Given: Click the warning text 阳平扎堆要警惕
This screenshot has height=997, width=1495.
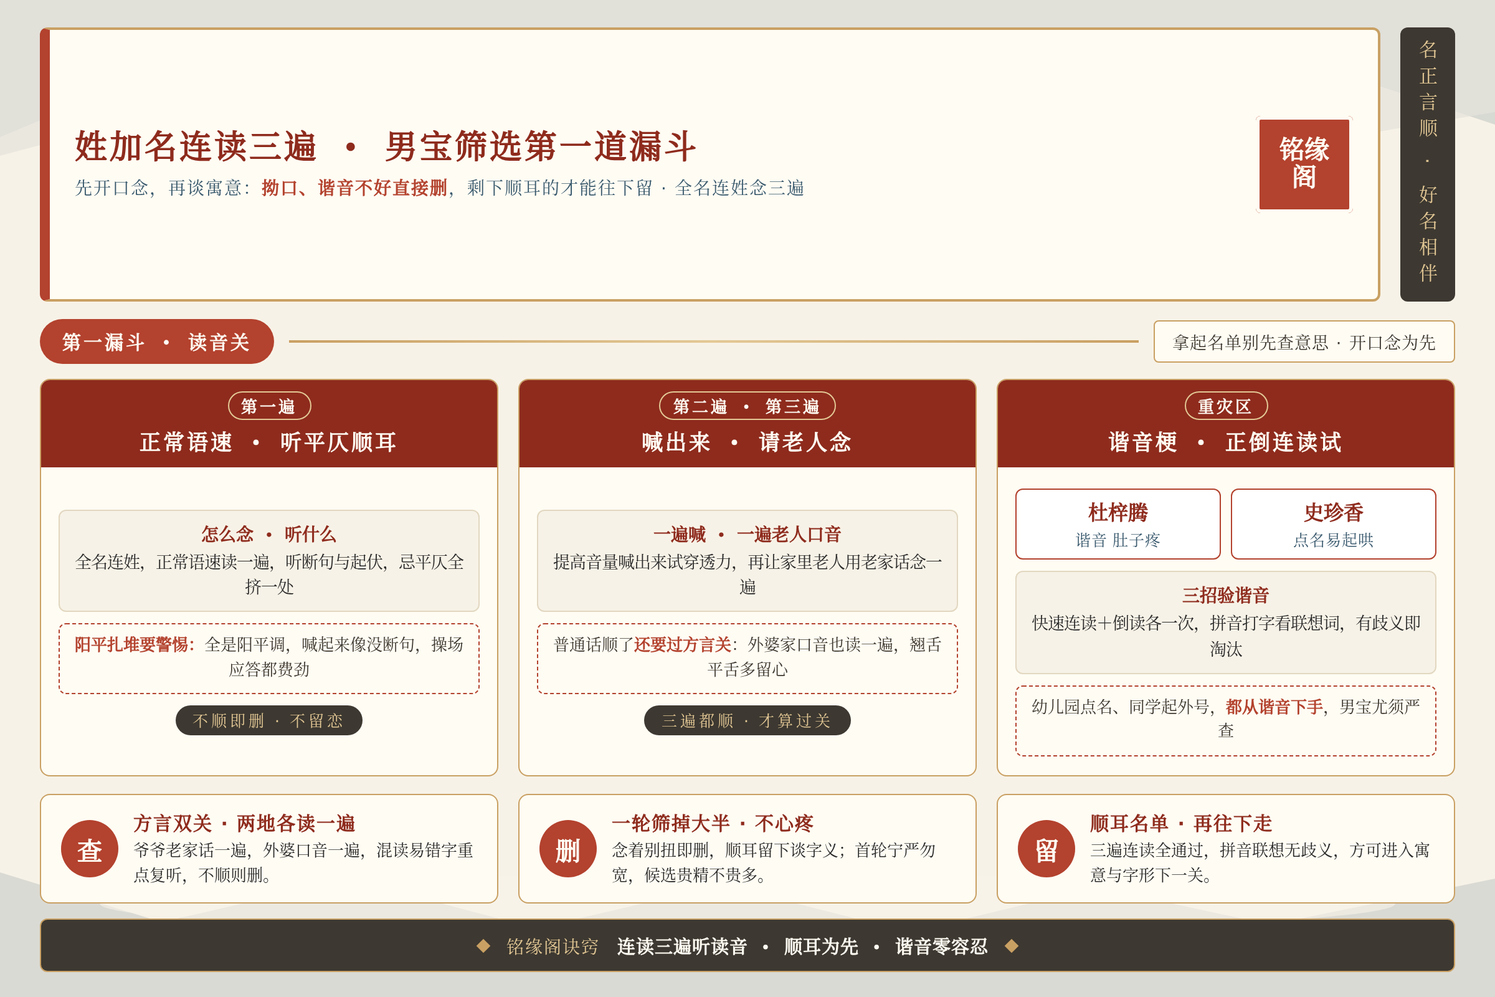Looking at the screenshot, I should click(x=131, y=644).
